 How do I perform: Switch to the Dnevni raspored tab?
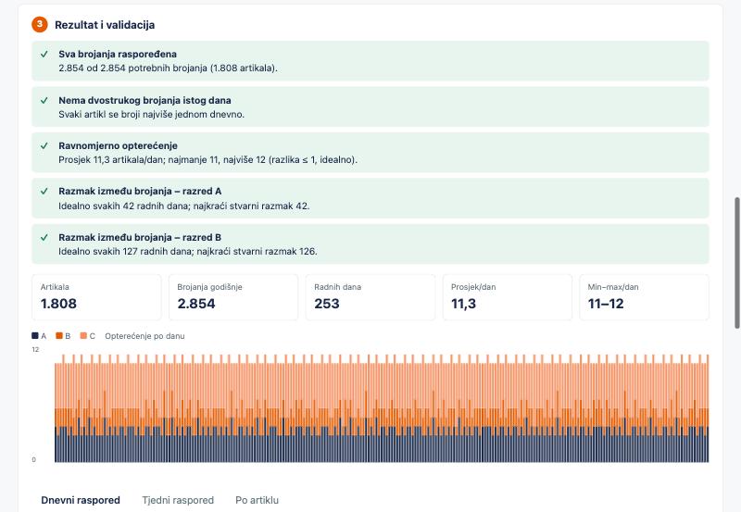[81, 500]
